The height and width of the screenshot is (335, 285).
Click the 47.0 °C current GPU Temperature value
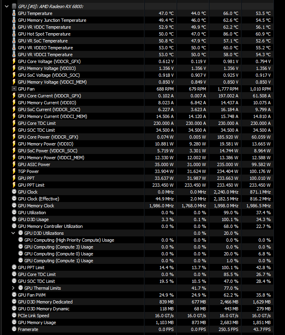166,13
